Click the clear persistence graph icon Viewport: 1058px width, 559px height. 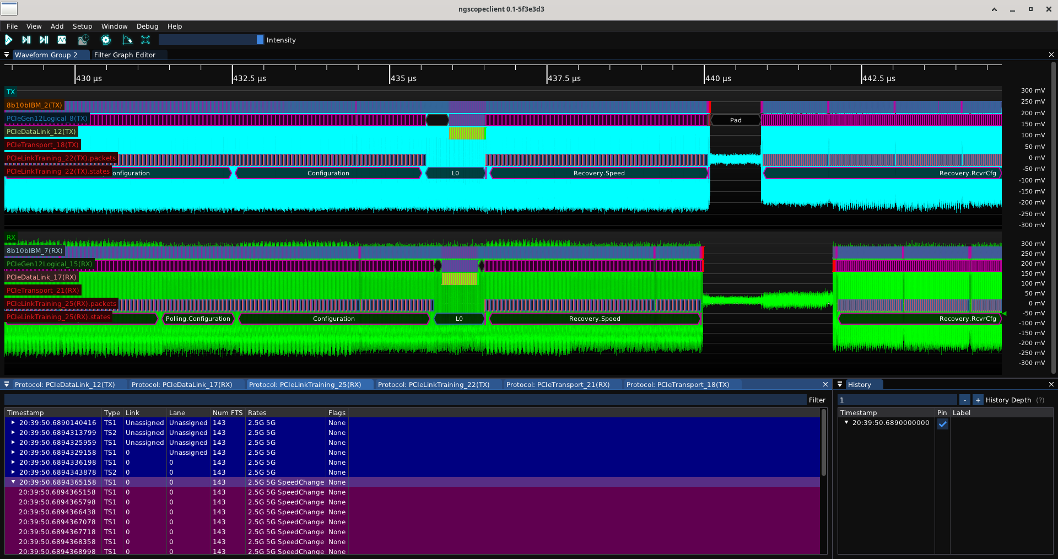127,40
